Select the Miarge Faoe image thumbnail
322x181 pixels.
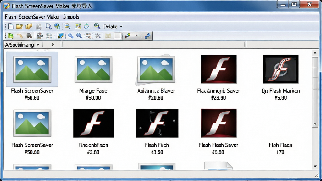93,69
